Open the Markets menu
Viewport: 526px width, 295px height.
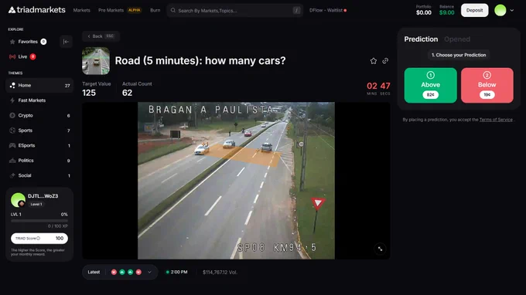81,10
